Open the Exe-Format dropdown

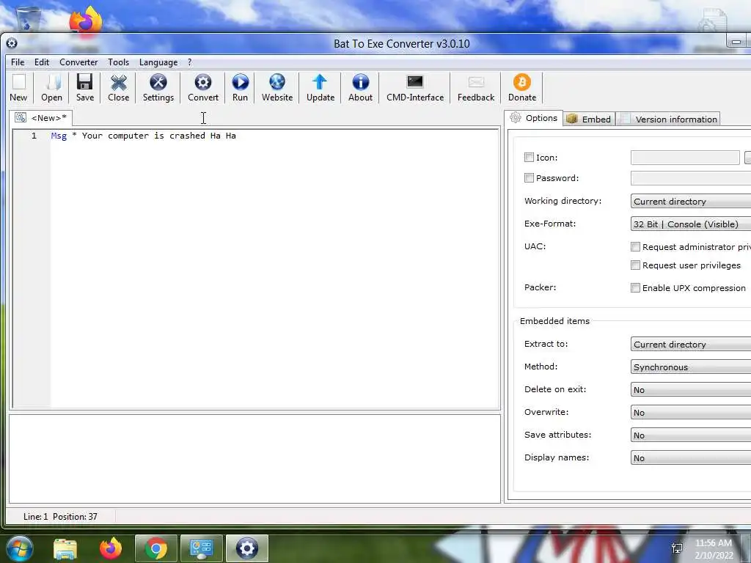point(691,224)
